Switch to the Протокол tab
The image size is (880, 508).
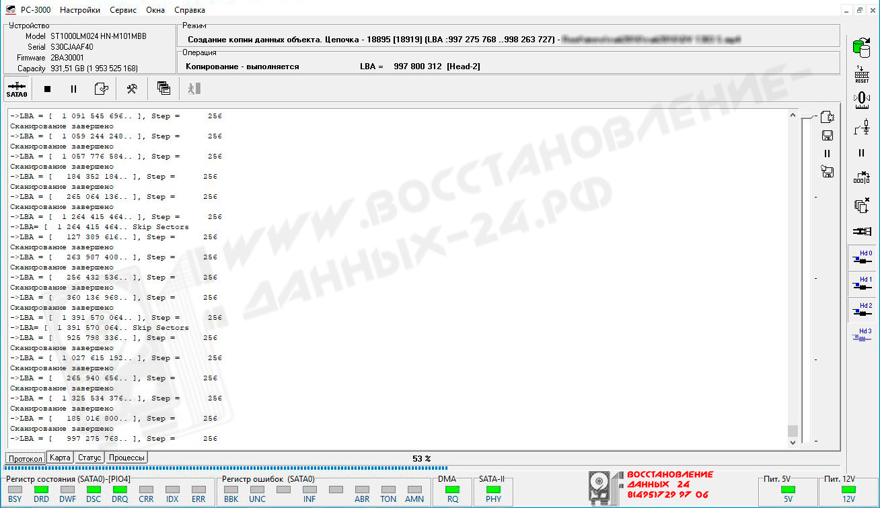click(26, 458)
